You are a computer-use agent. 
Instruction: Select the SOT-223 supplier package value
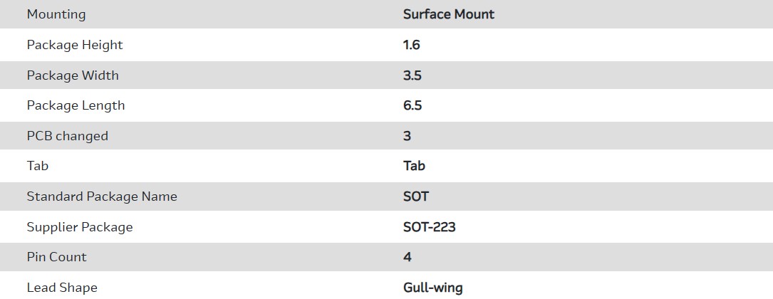click(429, 227)
